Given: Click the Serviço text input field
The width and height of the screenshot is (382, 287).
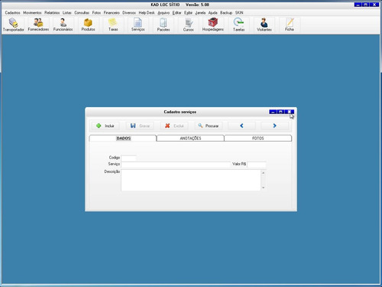Looking at the screenshot, I should (176, 165).
